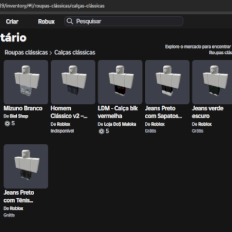
Task: Open Roblox creator link under Jeans verde escuro
Action: [205, 124]
